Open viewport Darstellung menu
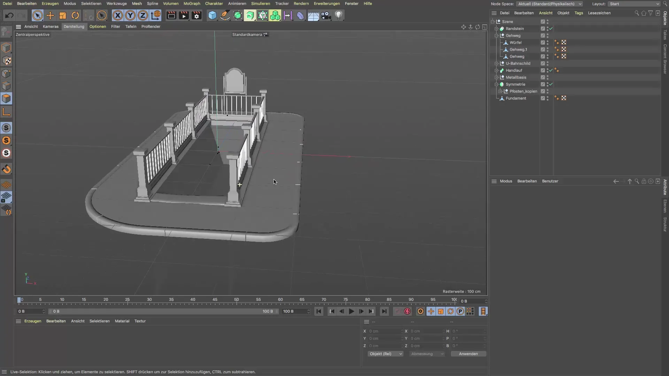The height and width of the screenshot is (376, 669). coord(74,26)
